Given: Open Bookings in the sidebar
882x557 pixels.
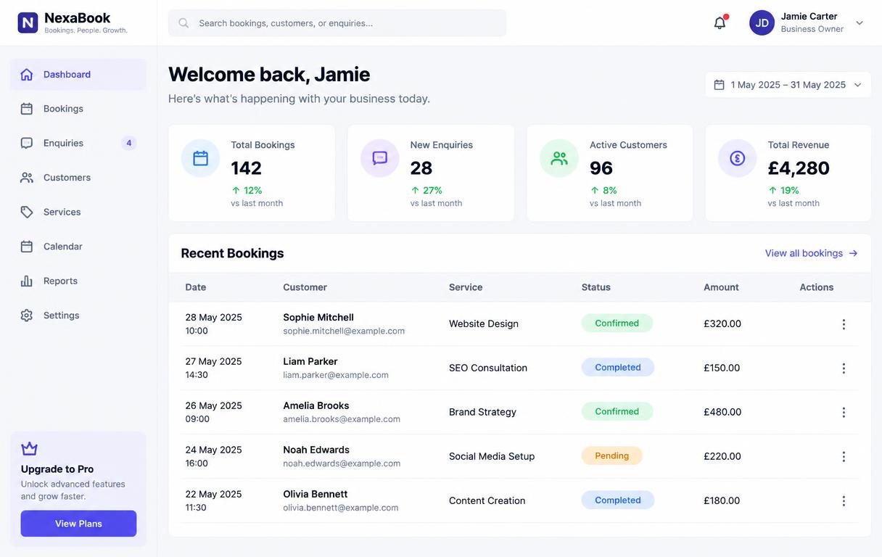Looking at the screenshot, I should click(x=78, y=109).
